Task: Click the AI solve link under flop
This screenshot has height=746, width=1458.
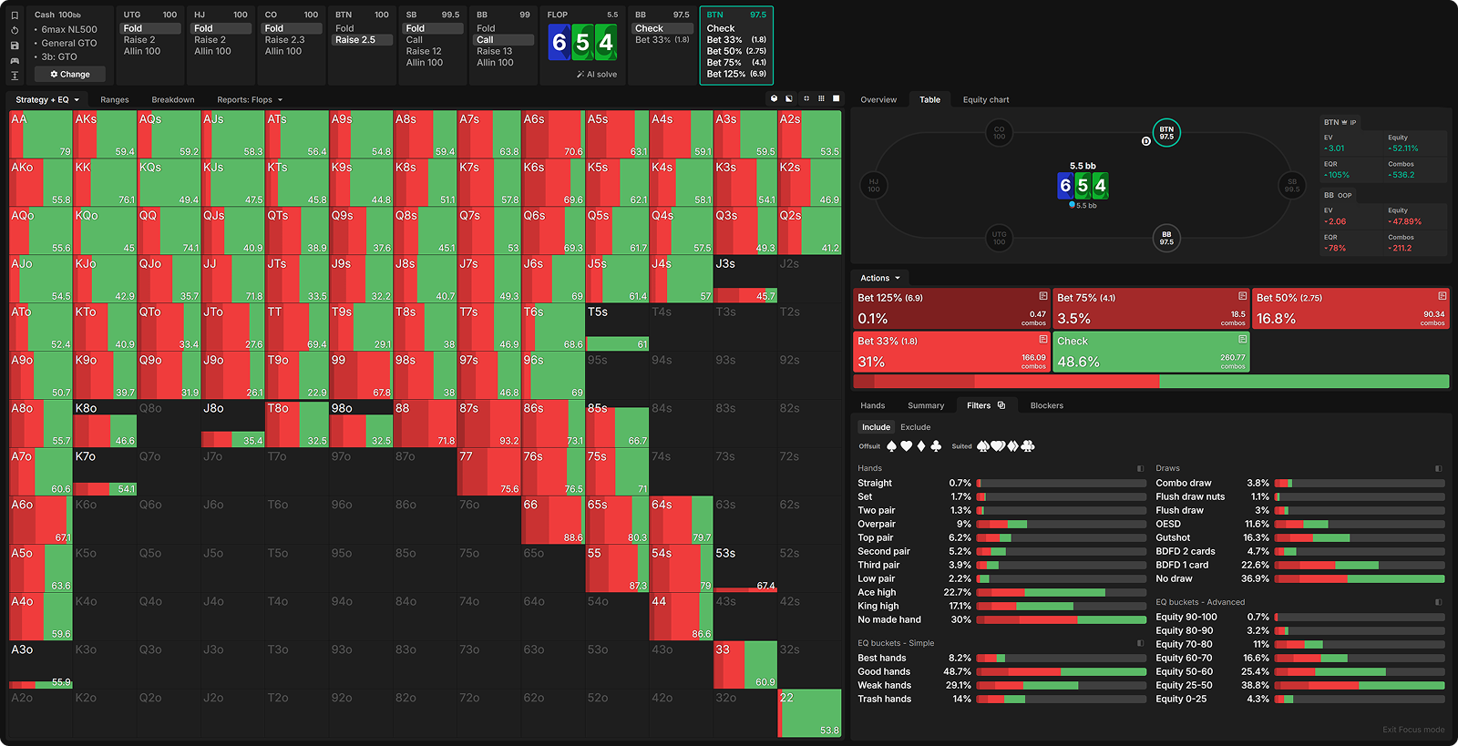Action: pyautogui.click(x=597, y=75)
